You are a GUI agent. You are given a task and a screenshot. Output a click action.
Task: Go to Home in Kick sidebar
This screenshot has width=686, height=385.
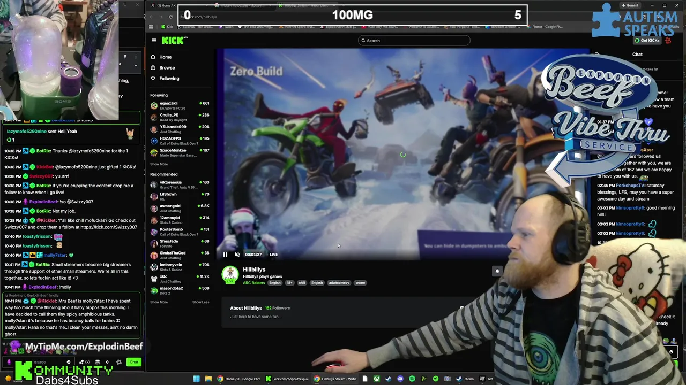tap(161, 57)
